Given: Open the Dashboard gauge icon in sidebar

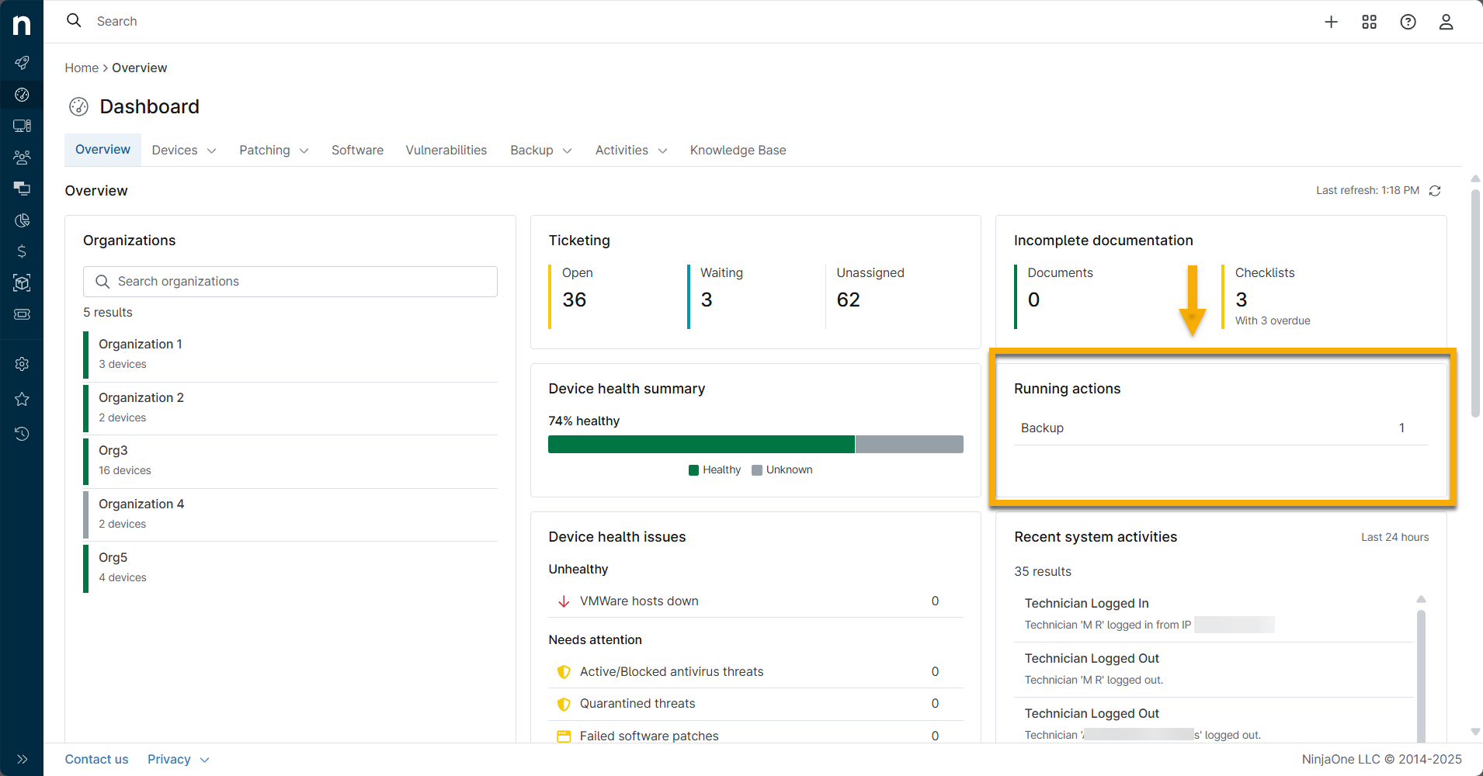Looking at the screenshot, I should (x=23, y=95).
